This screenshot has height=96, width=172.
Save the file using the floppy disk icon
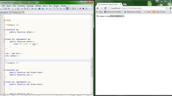6,9
